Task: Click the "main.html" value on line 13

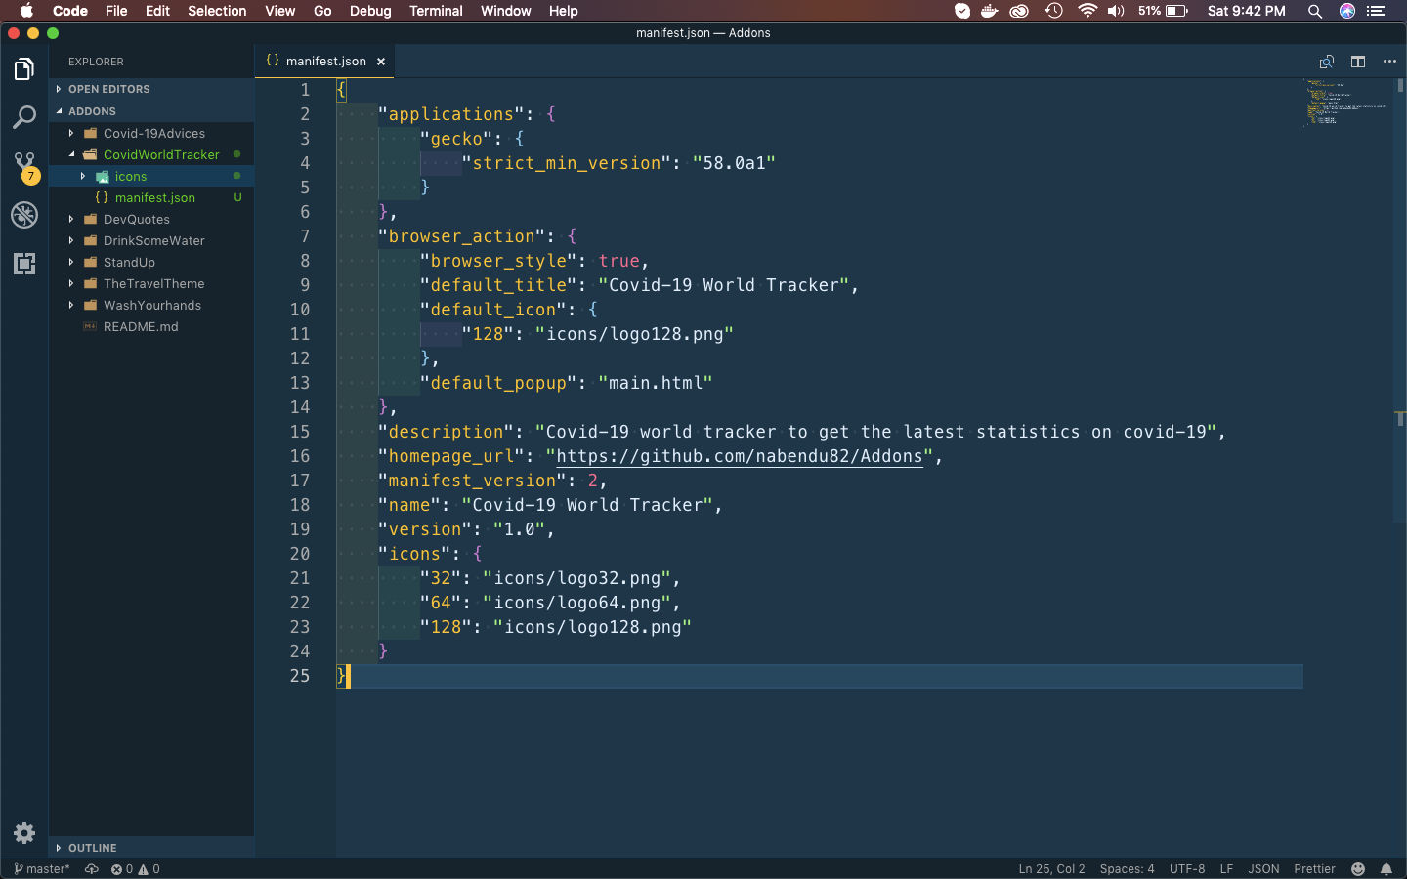Action: pos(656,383)
